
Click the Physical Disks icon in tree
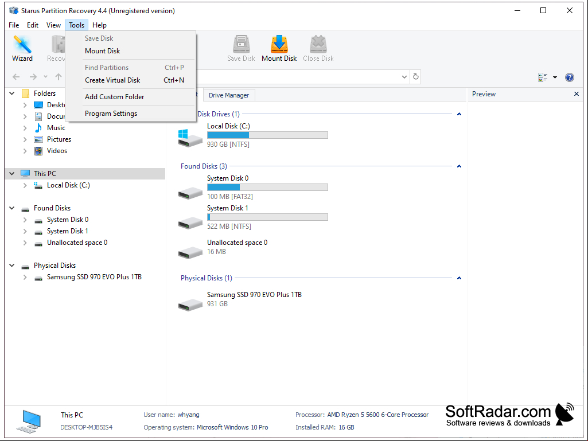[25, 266]
